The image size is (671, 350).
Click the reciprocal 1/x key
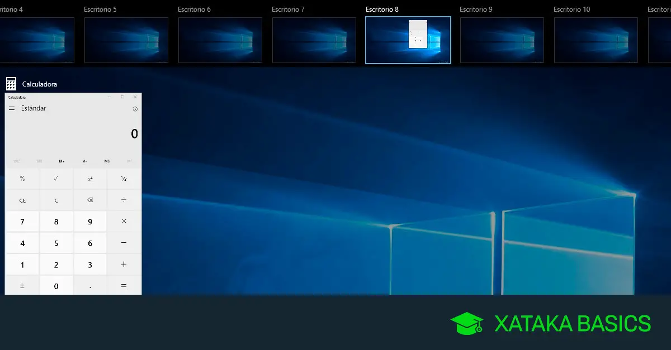[x=124, y=179]
